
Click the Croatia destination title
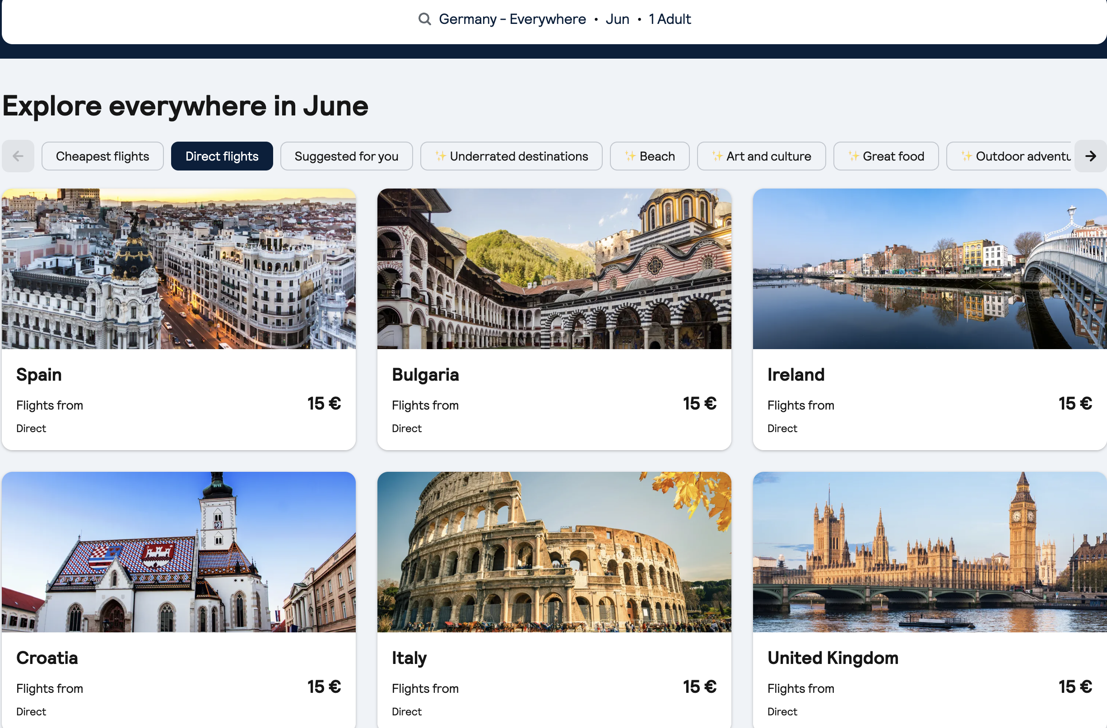point(47,658)
